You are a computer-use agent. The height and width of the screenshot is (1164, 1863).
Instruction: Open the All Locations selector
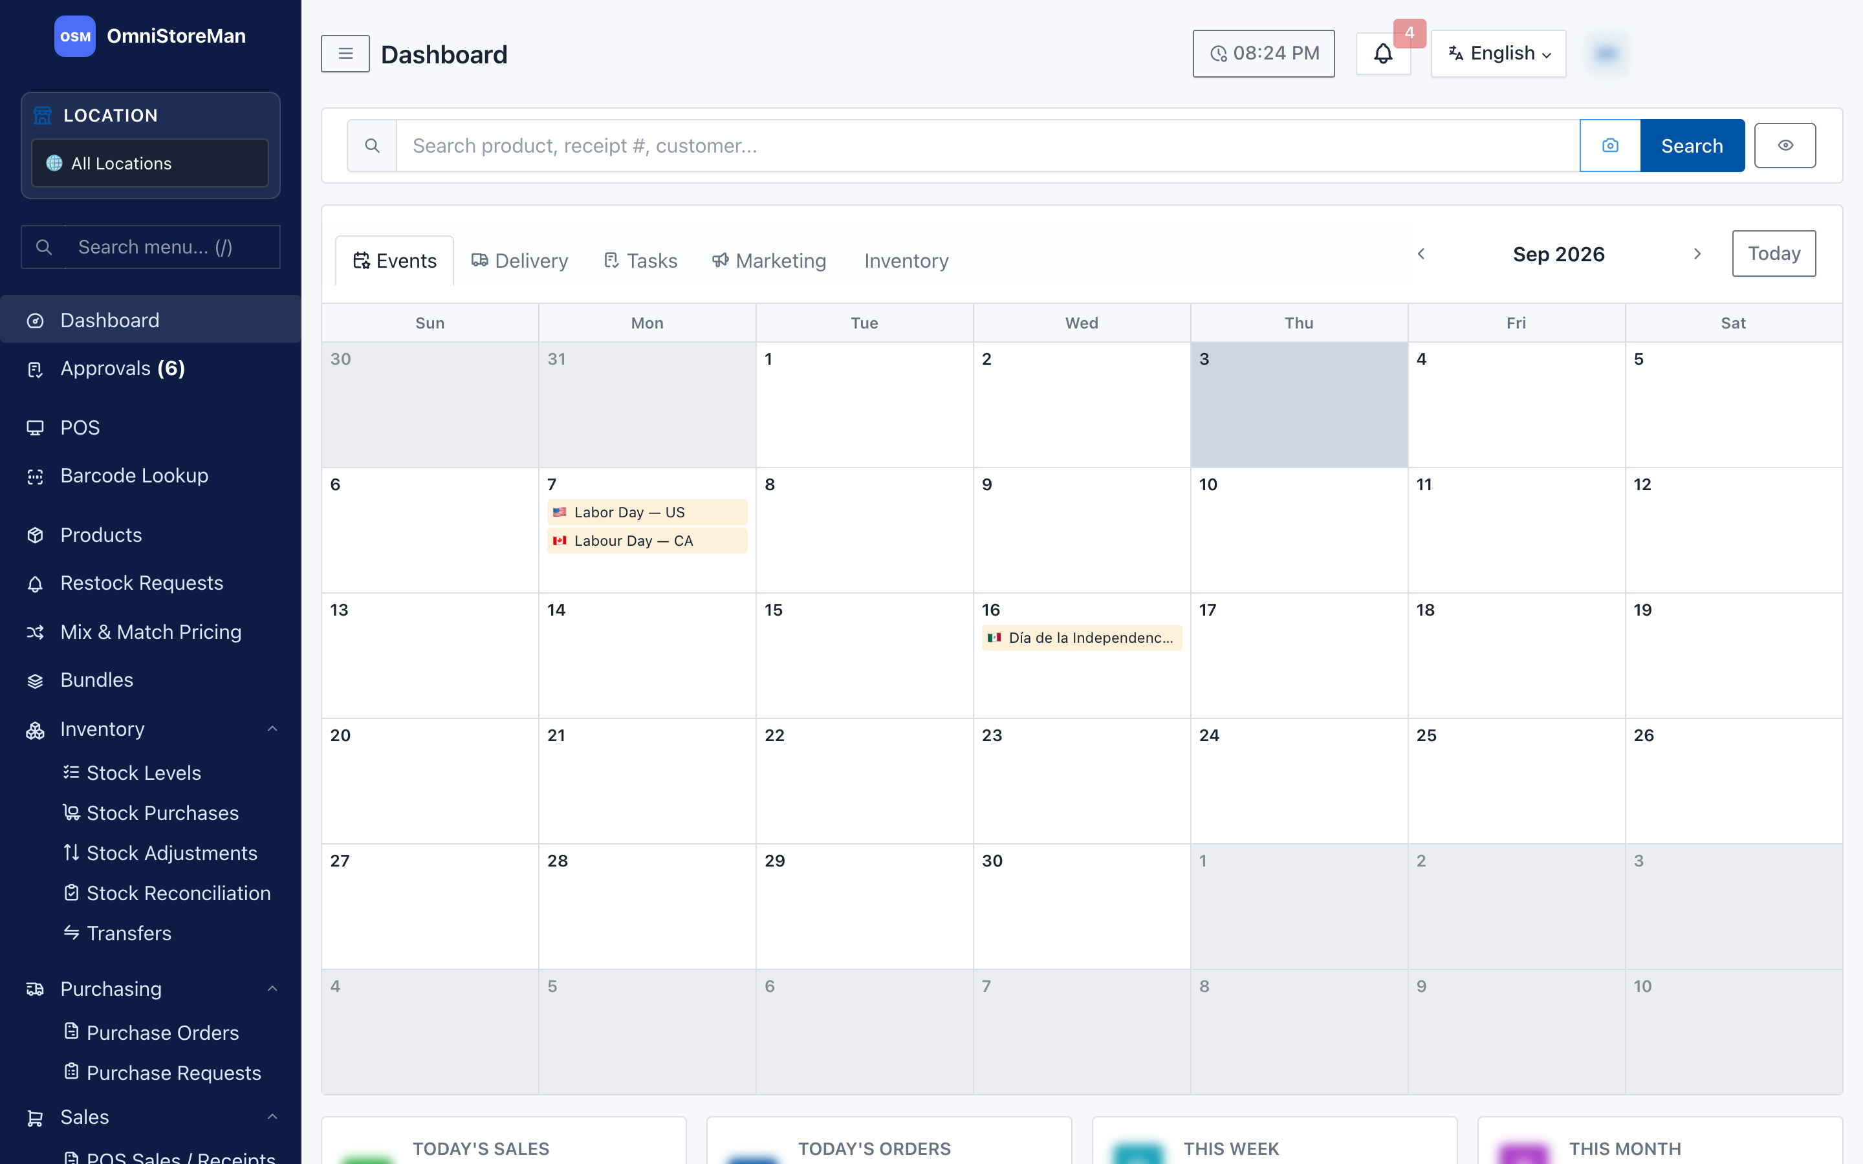click(x=150, y=163)
